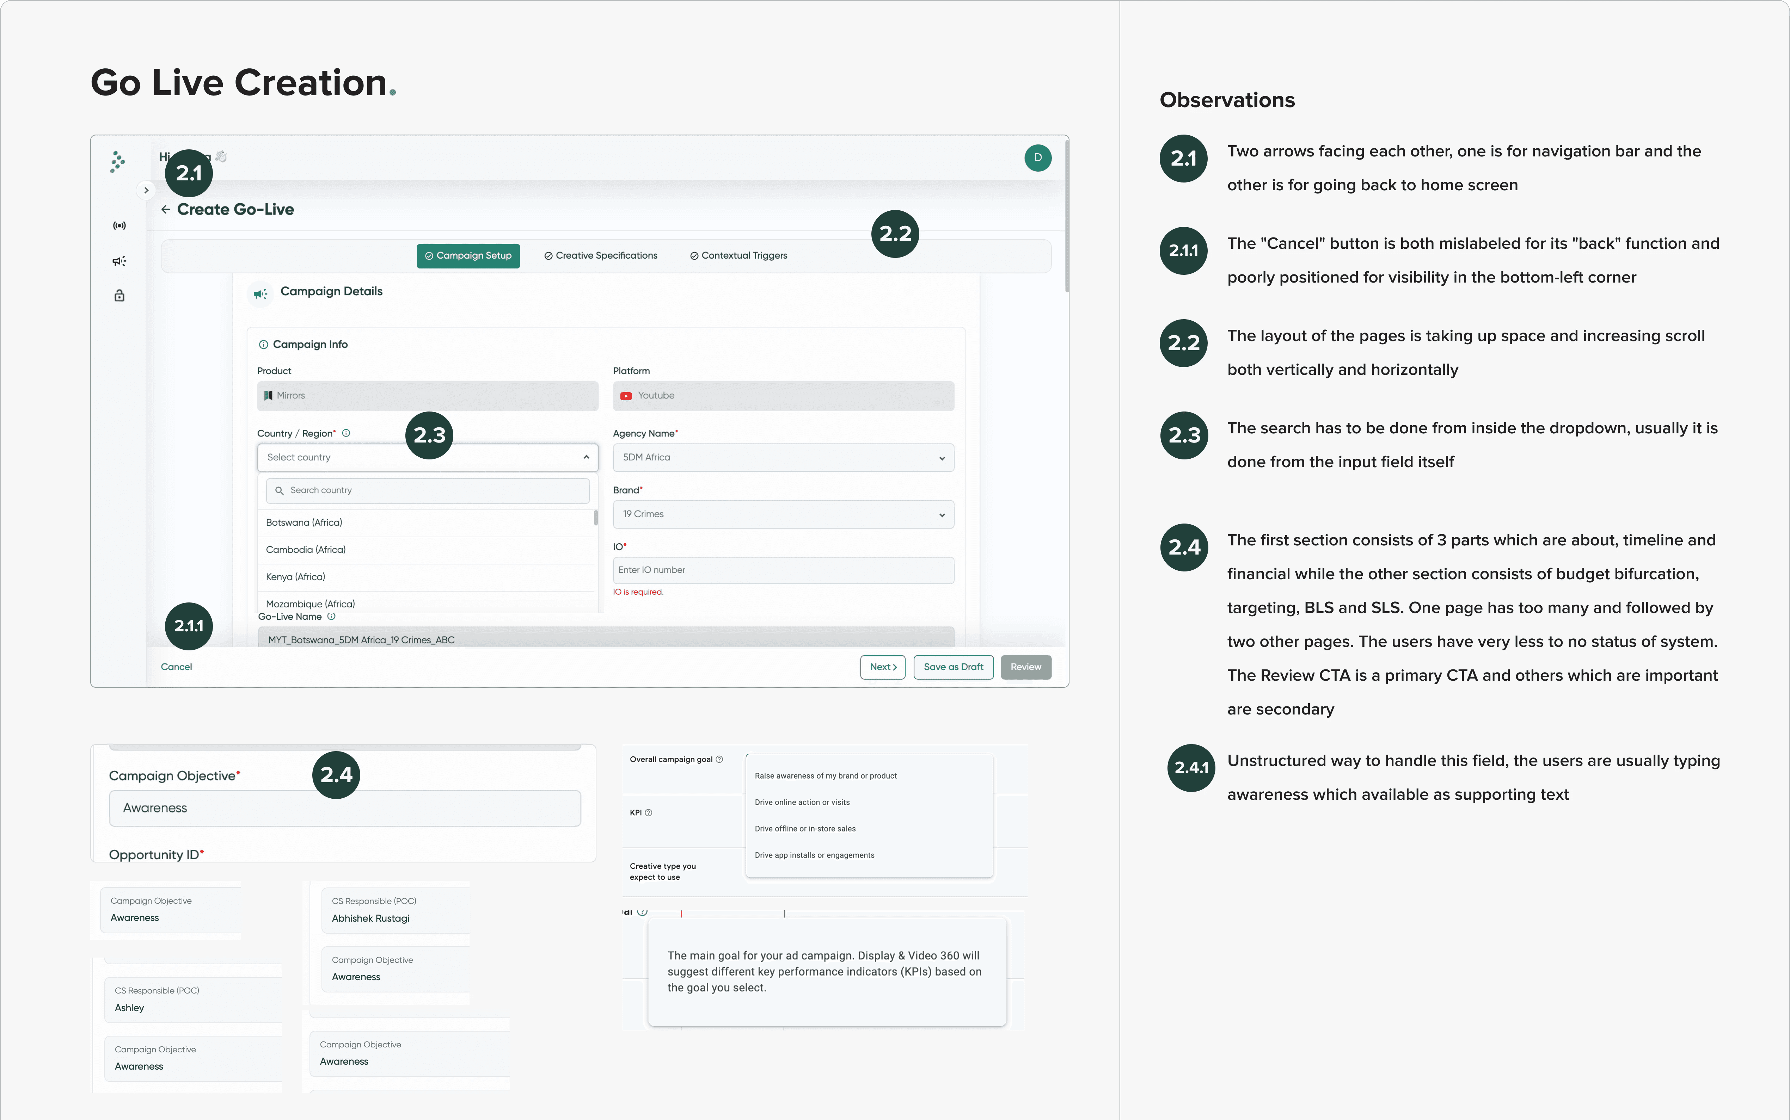Click the megaphone sidebar icon

click(119, 261)
